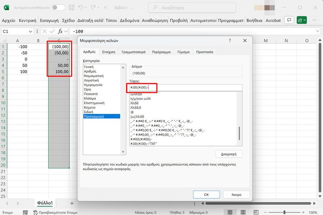The image size is (323, 215).
Task: Click the zoom in plus icon
Action: tap(303, 212)
